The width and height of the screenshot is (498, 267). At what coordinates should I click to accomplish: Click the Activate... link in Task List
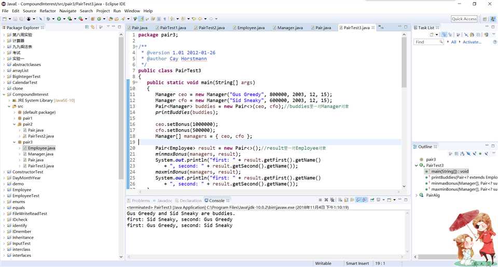(472, 42)
